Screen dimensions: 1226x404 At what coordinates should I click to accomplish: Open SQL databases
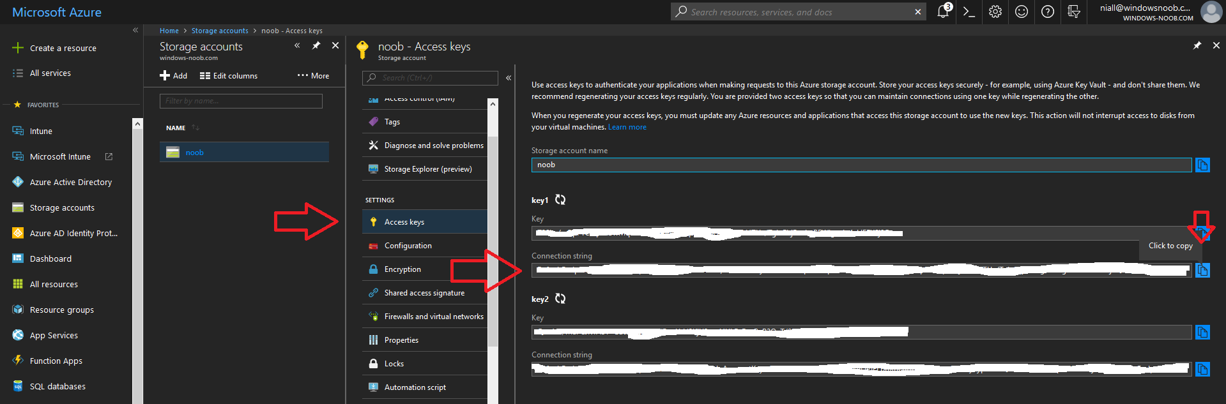(57, 386)
